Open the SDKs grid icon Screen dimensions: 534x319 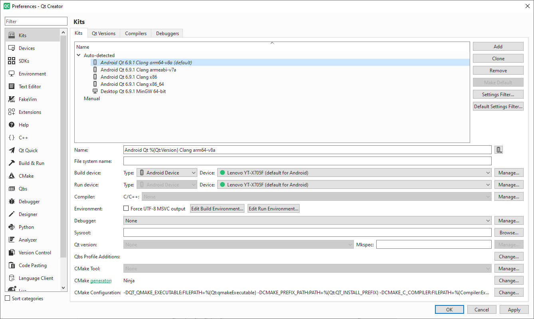[12, 61]
